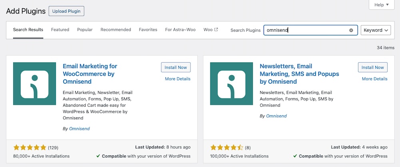Click the '34 items' count text
This screenshot has width=400, height=167.
coord(386,47)
